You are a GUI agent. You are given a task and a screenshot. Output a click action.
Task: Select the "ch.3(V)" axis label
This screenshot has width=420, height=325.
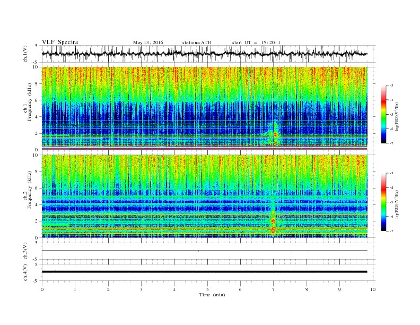(x=25, y=251)
